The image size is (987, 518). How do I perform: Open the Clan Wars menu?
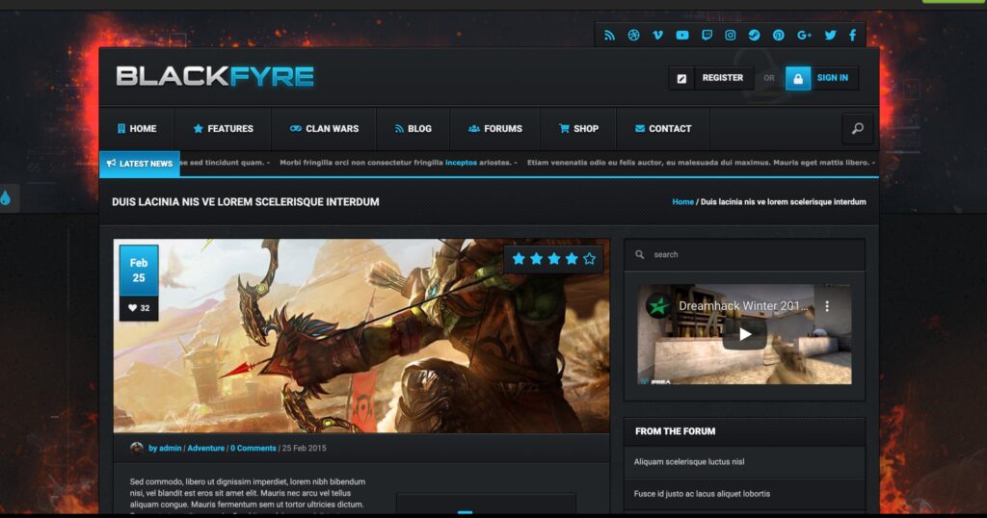pyautogui.click(x=324, y=128)
